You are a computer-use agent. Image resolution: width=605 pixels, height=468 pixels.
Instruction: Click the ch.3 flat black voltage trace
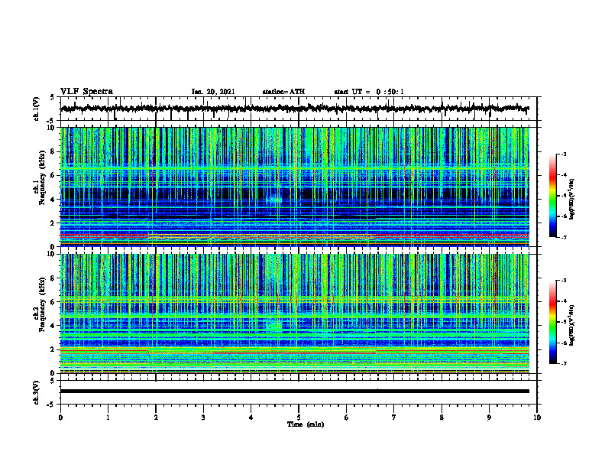(294, 392)
